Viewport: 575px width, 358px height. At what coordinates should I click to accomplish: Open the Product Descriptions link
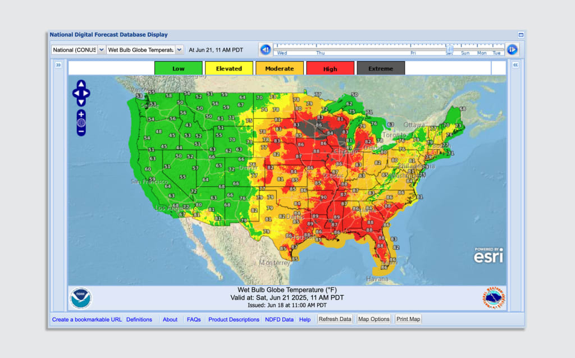pyautogui.click(x=234, y=319)
